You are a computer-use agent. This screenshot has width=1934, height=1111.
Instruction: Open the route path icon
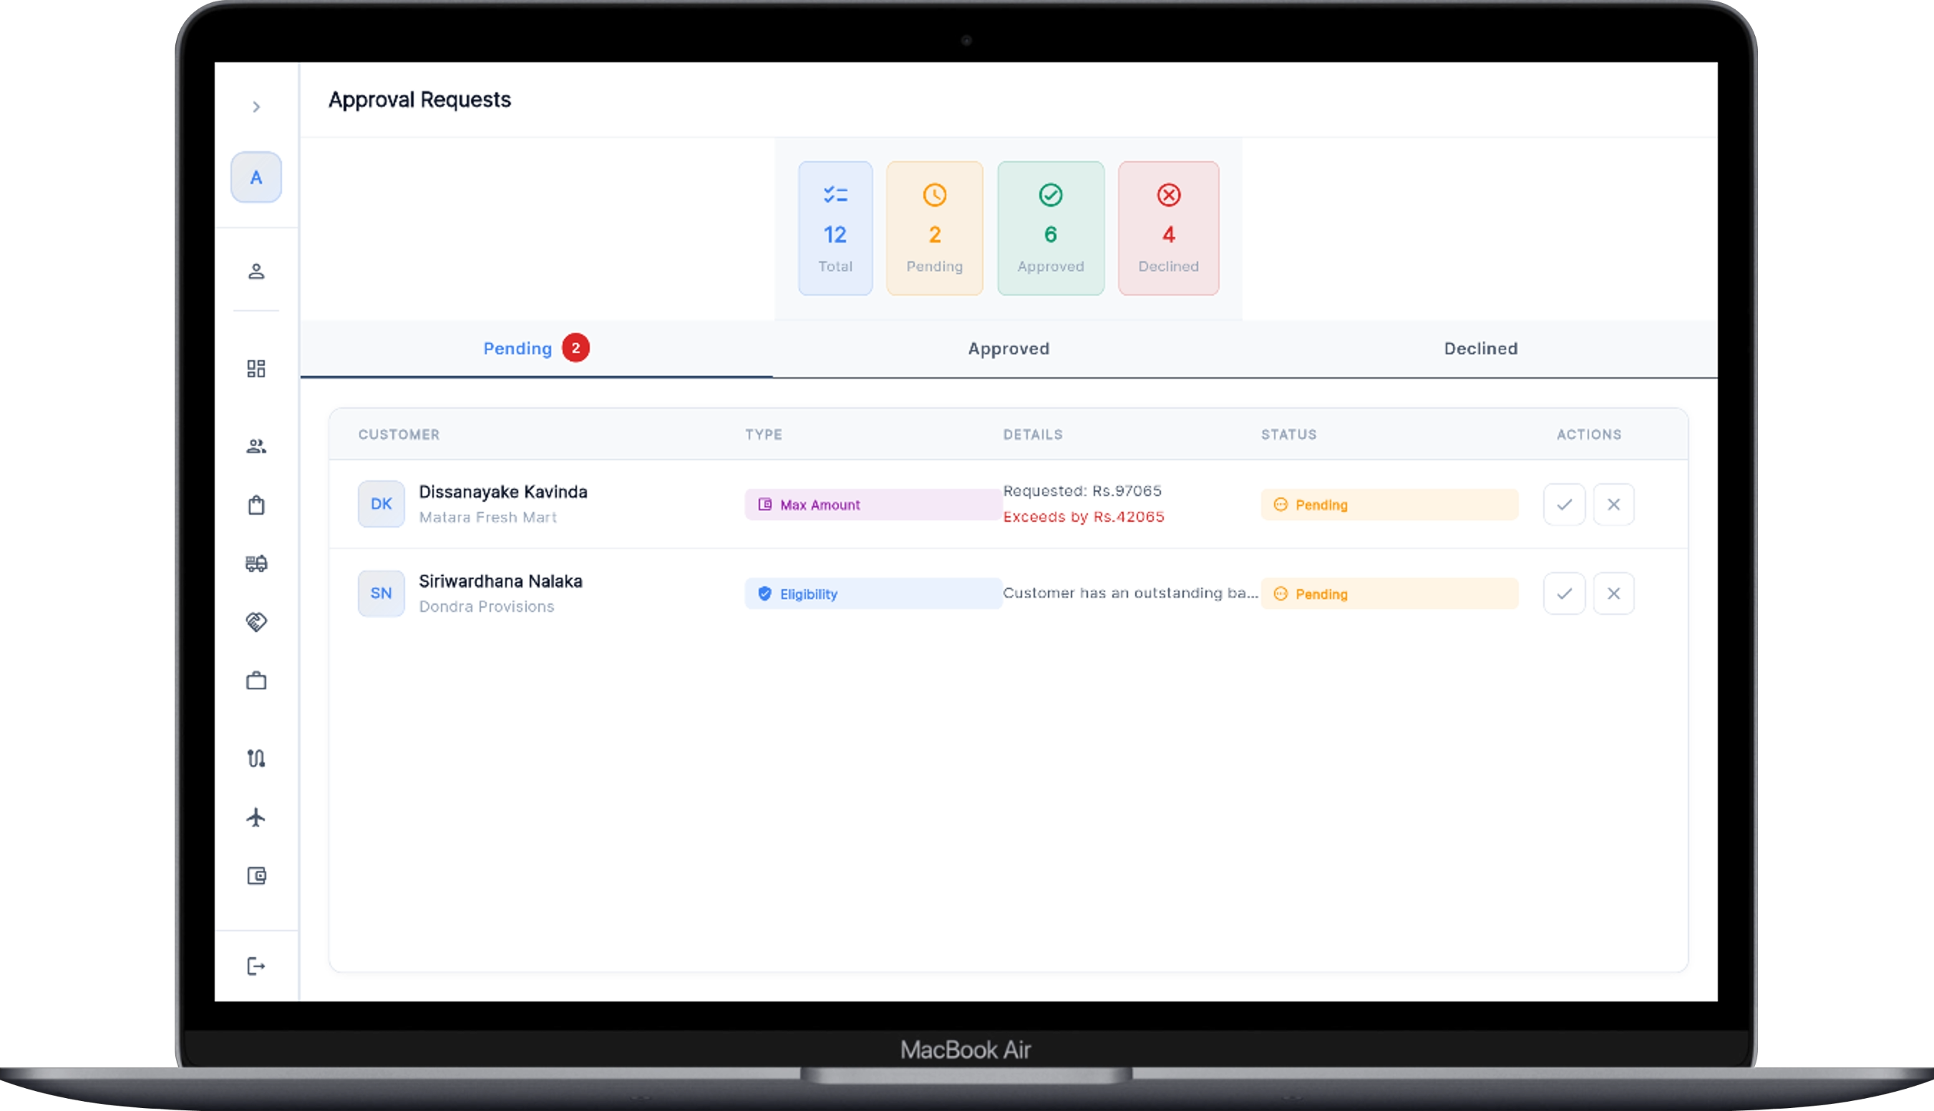(256, 759)
